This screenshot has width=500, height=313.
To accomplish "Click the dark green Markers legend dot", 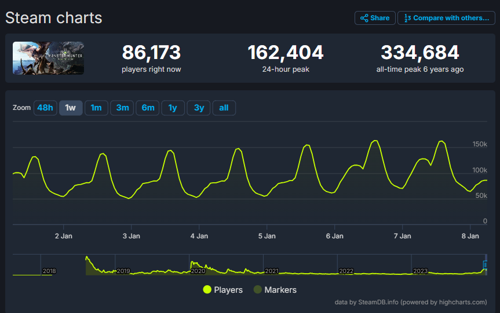I will 257,289.
